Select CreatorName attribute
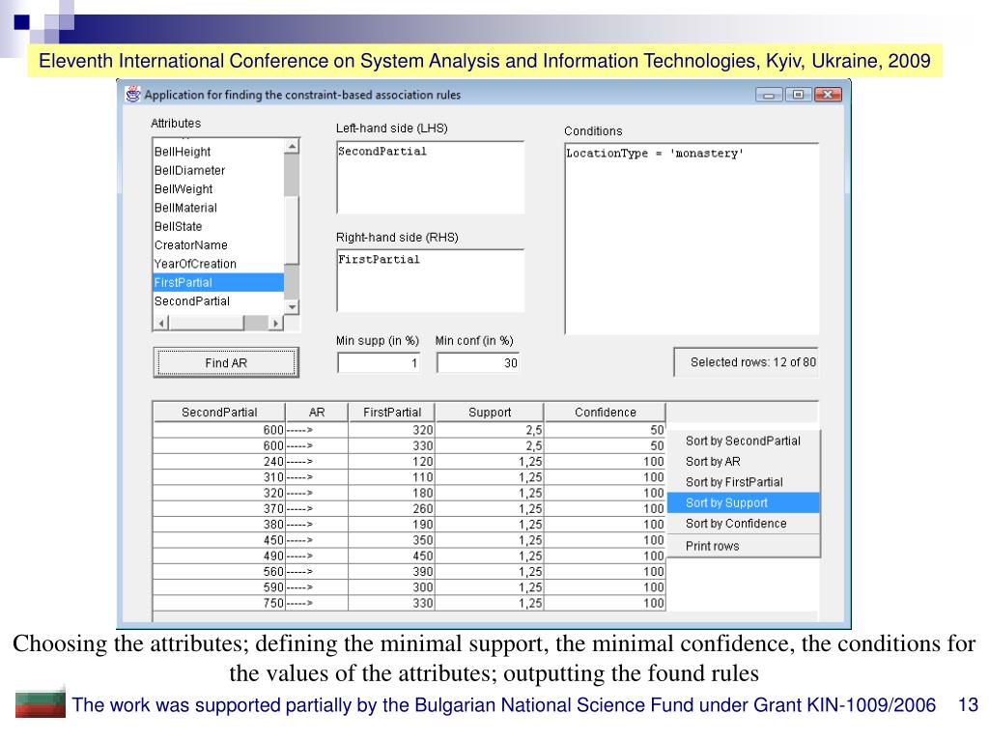989x742 pixels. tap(218, 244)
